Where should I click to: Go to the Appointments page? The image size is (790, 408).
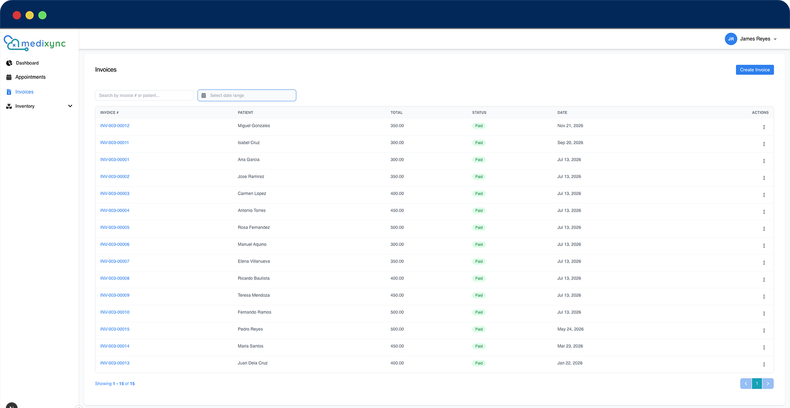tap(30, 77)
